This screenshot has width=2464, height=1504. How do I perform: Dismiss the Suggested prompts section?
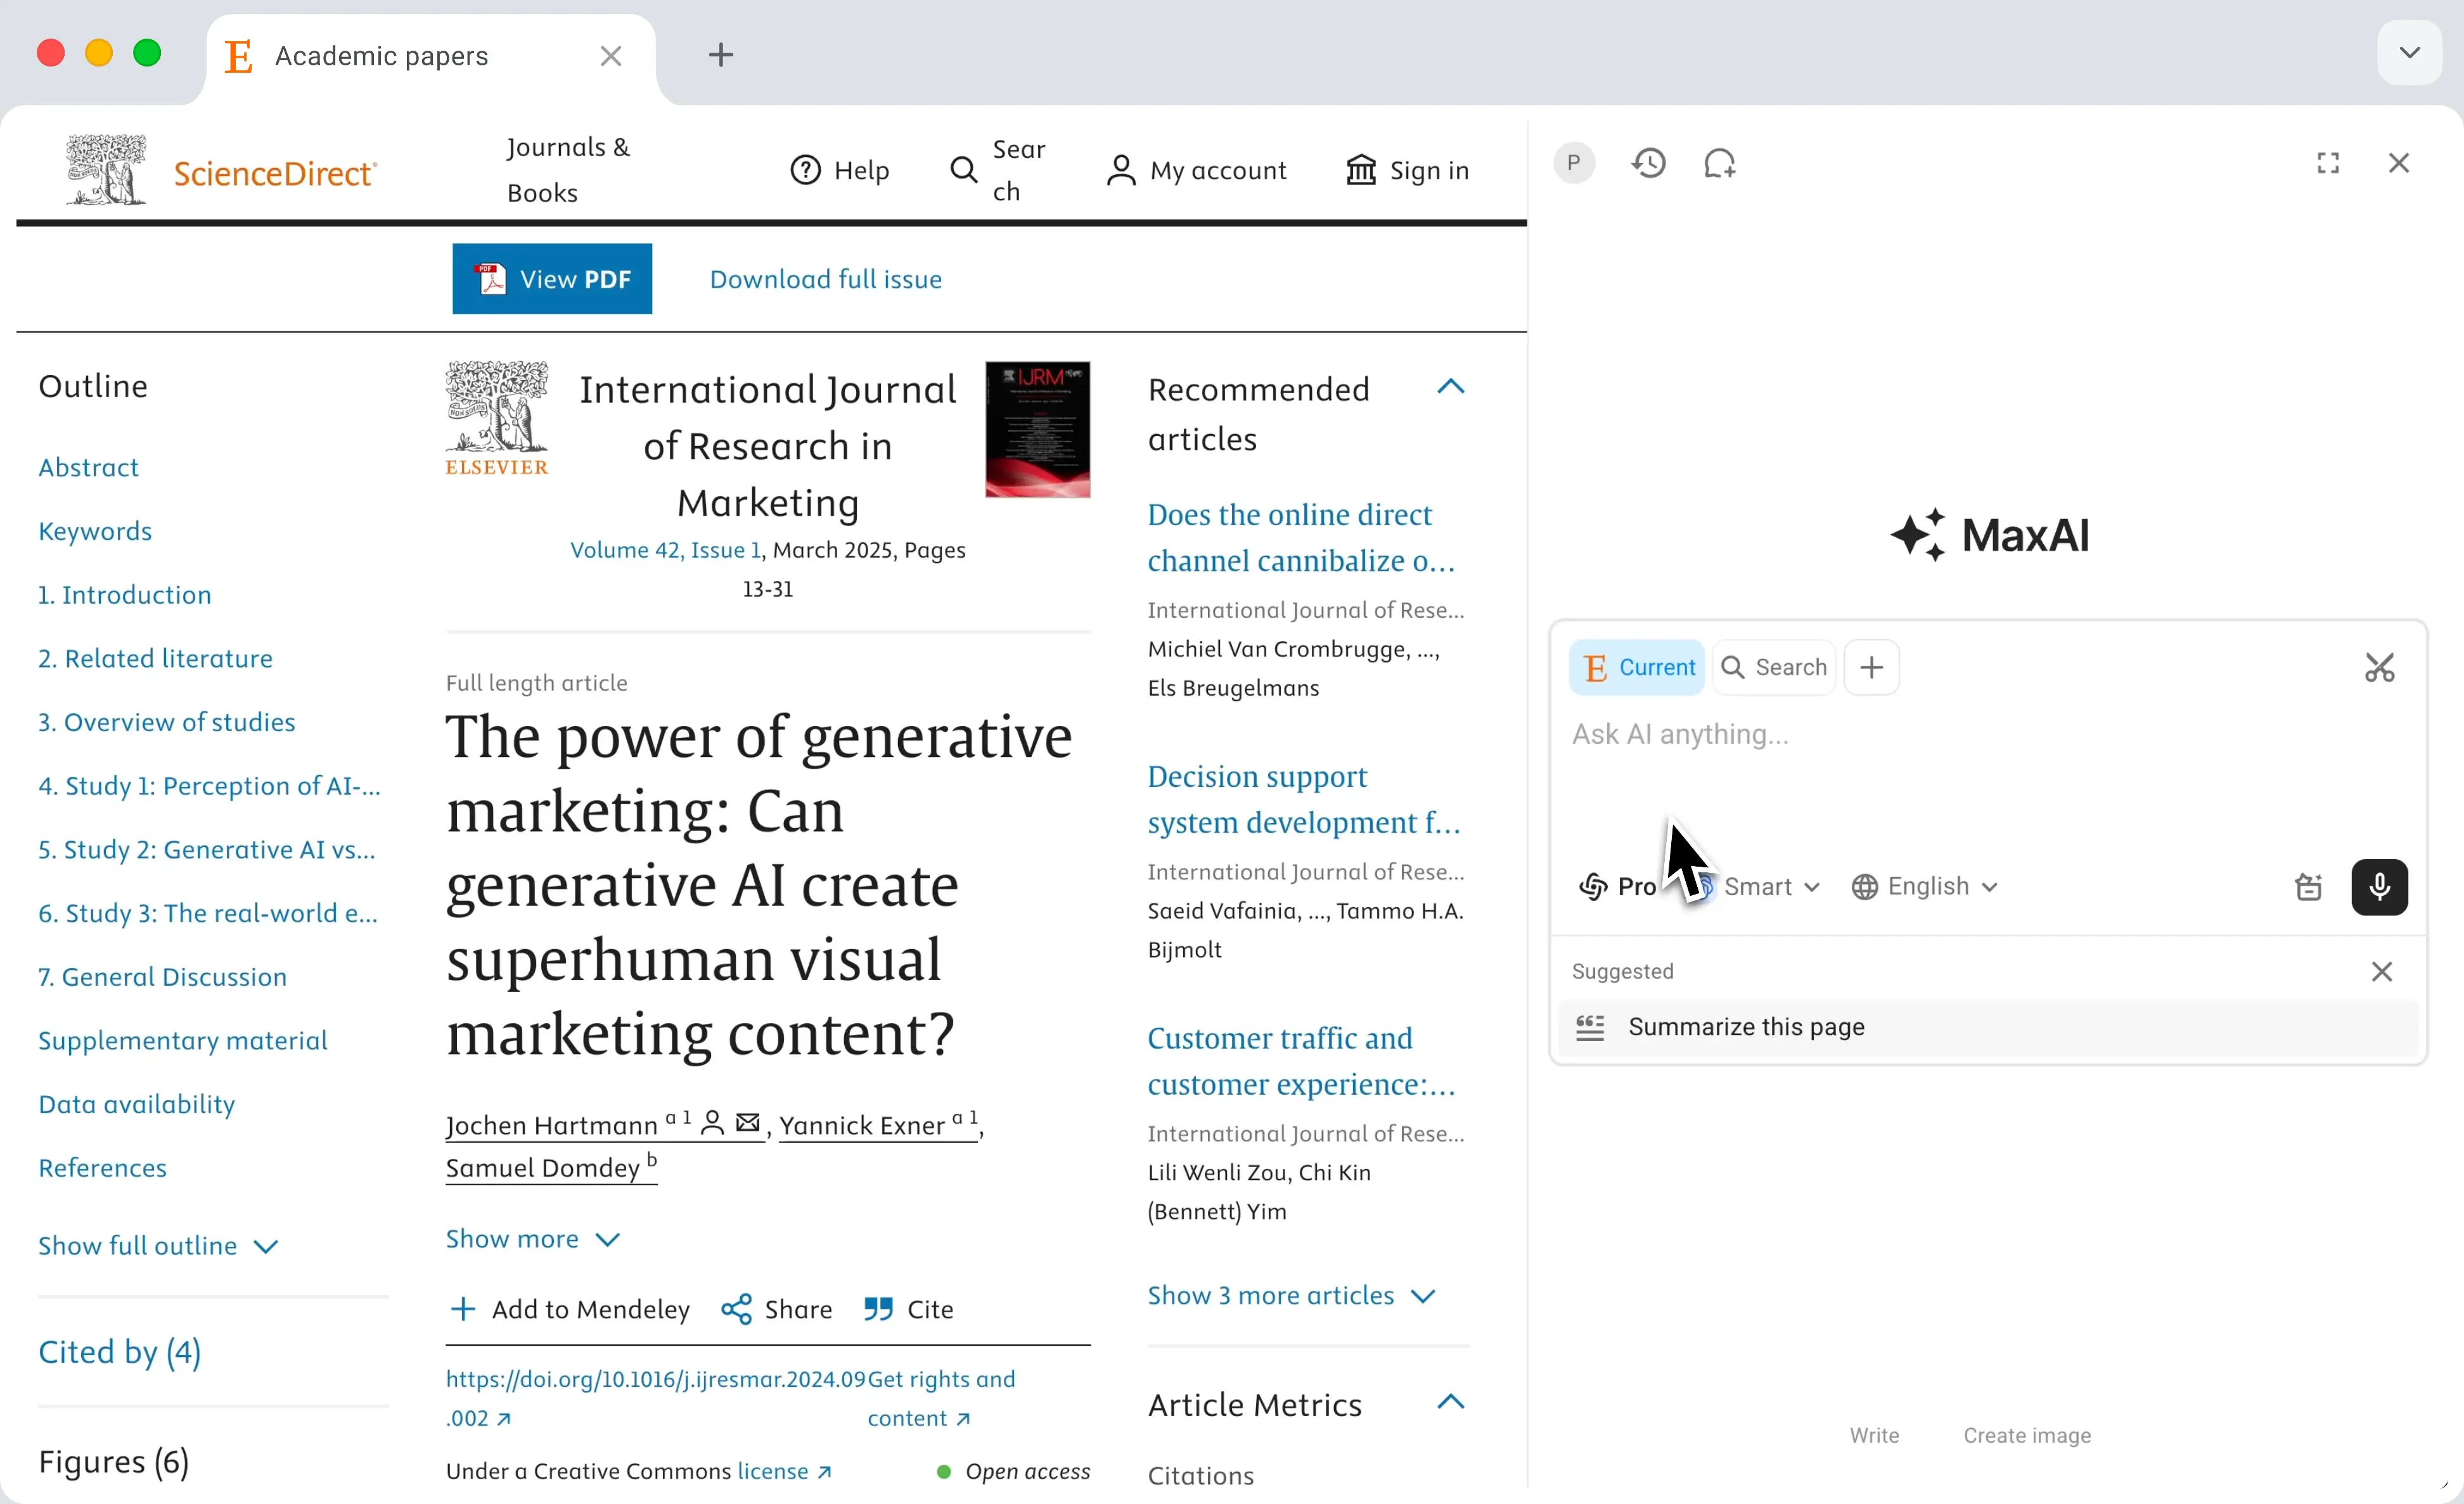click(x=2382, y=971)
